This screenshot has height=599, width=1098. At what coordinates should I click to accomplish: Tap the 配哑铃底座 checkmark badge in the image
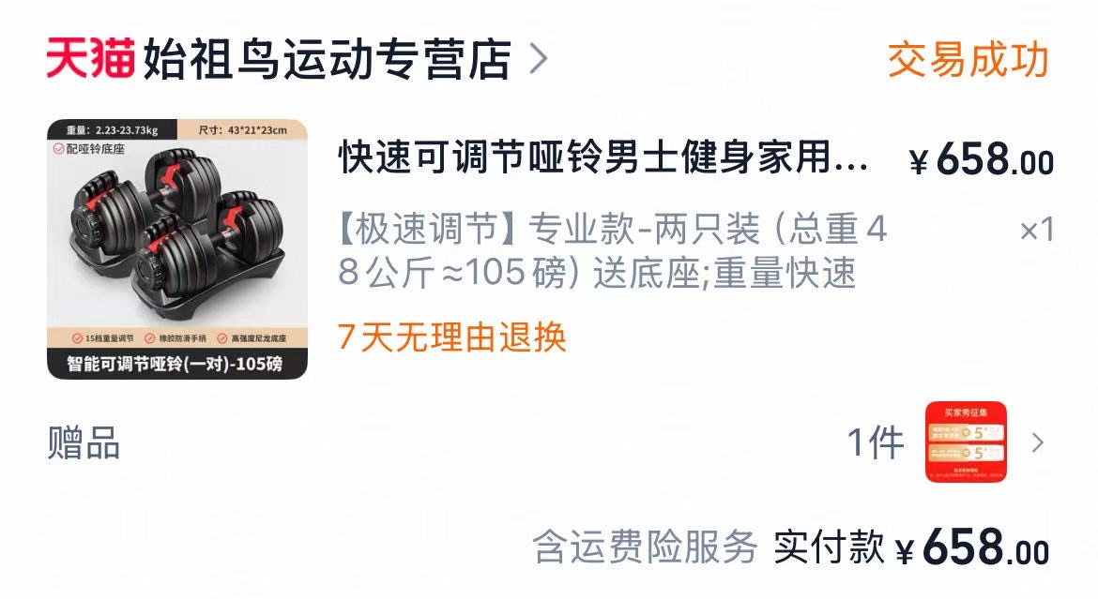[90, 148]
